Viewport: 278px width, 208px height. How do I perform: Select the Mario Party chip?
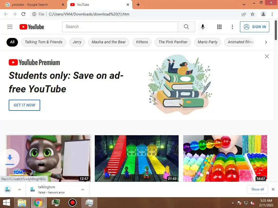pos(207,42)
